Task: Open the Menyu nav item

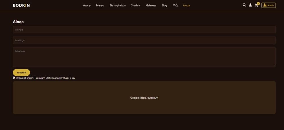Action: click(x=100, y=5)
